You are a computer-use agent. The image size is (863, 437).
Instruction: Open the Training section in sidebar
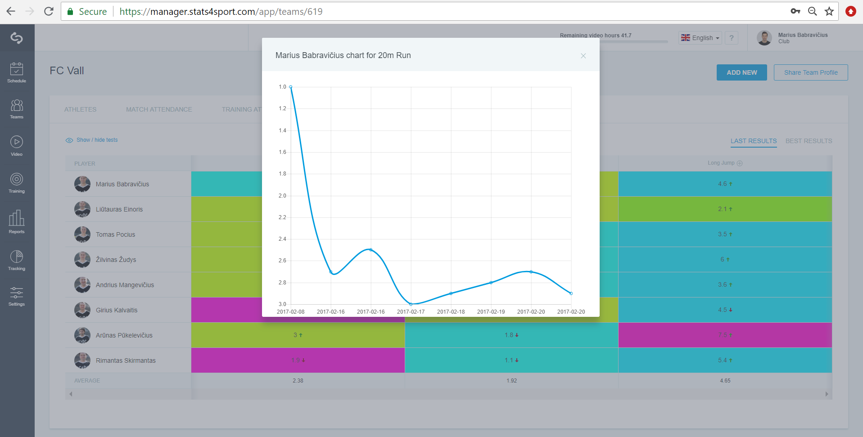[x=17, y=183]
